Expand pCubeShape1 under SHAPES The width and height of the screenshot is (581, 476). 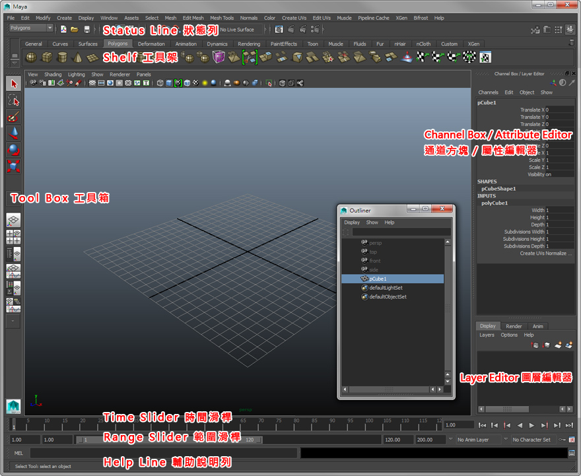pyautogui.click(x=498, y=189)
